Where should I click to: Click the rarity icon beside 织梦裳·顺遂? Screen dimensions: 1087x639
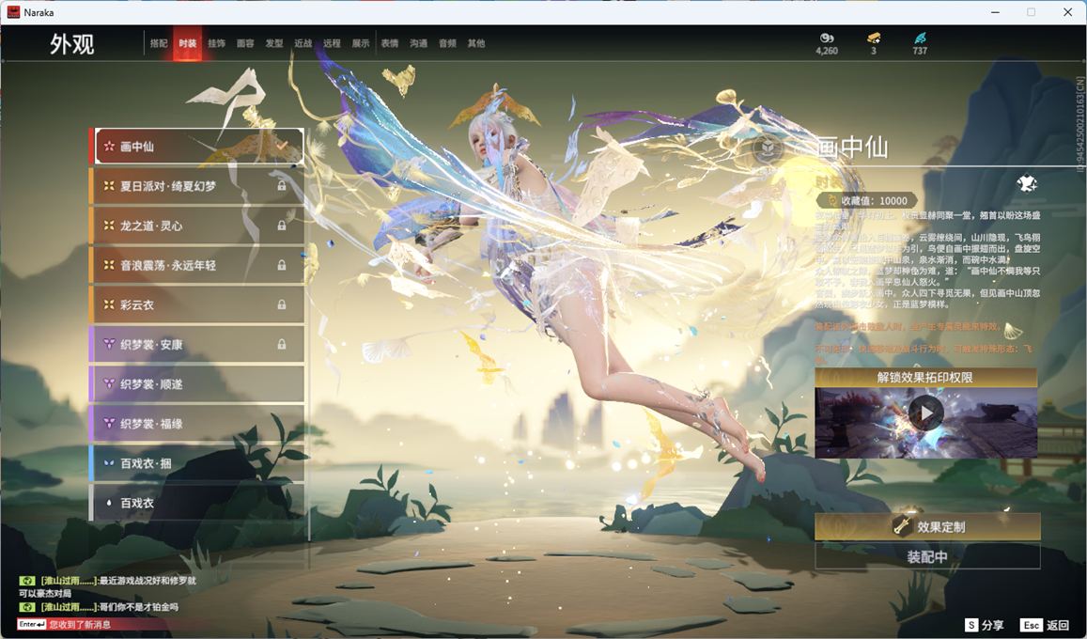(109, 384)
